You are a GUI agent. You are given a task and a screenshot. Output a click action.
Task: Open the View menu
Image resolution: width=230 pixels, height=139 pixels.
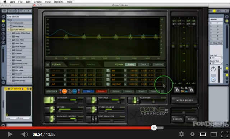click(48, 2)
